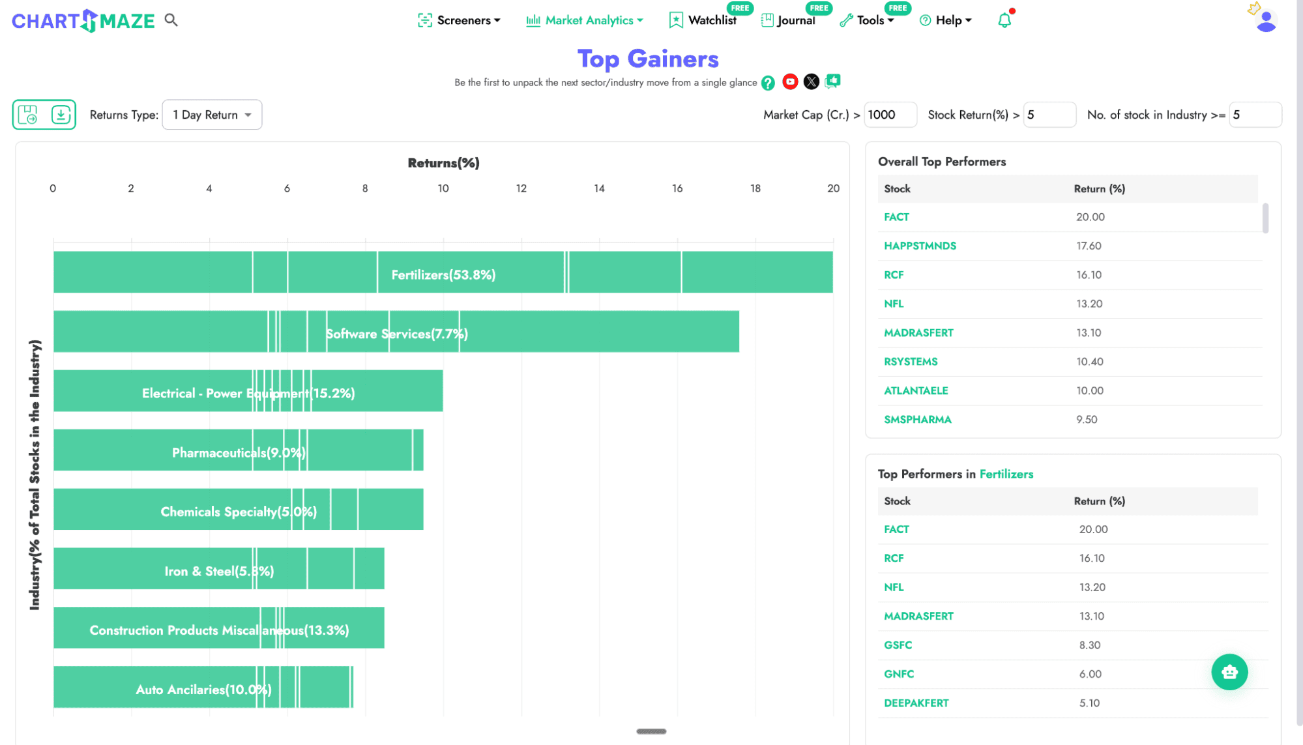Screen dimensions: 1303x745
Task: Click the ChartMaze logo
Action: [83, 21]
